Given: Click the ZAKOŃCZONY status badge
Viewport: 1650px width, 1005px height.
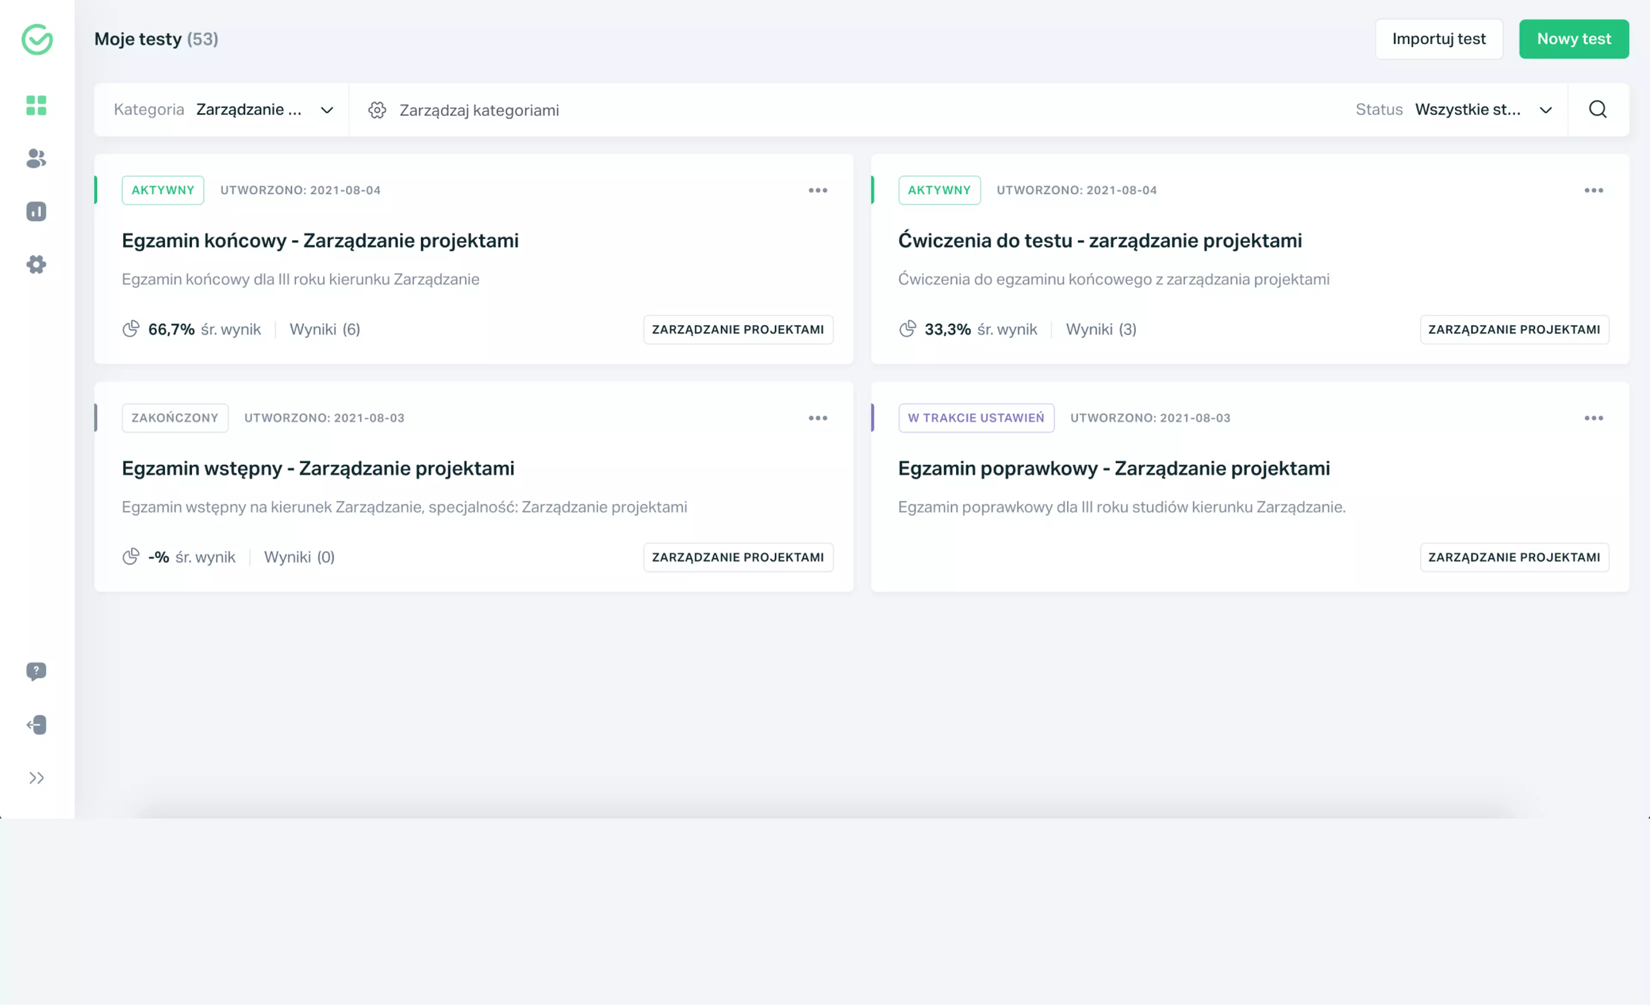Looking at the screenshot, I should pyautogui.click(x=175, y=418).
